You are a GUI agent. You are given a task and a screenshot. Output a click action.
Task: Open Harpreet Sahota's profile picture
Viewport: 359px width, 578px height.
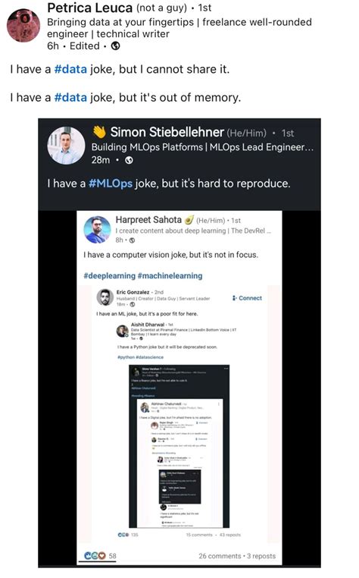[97, 230]
